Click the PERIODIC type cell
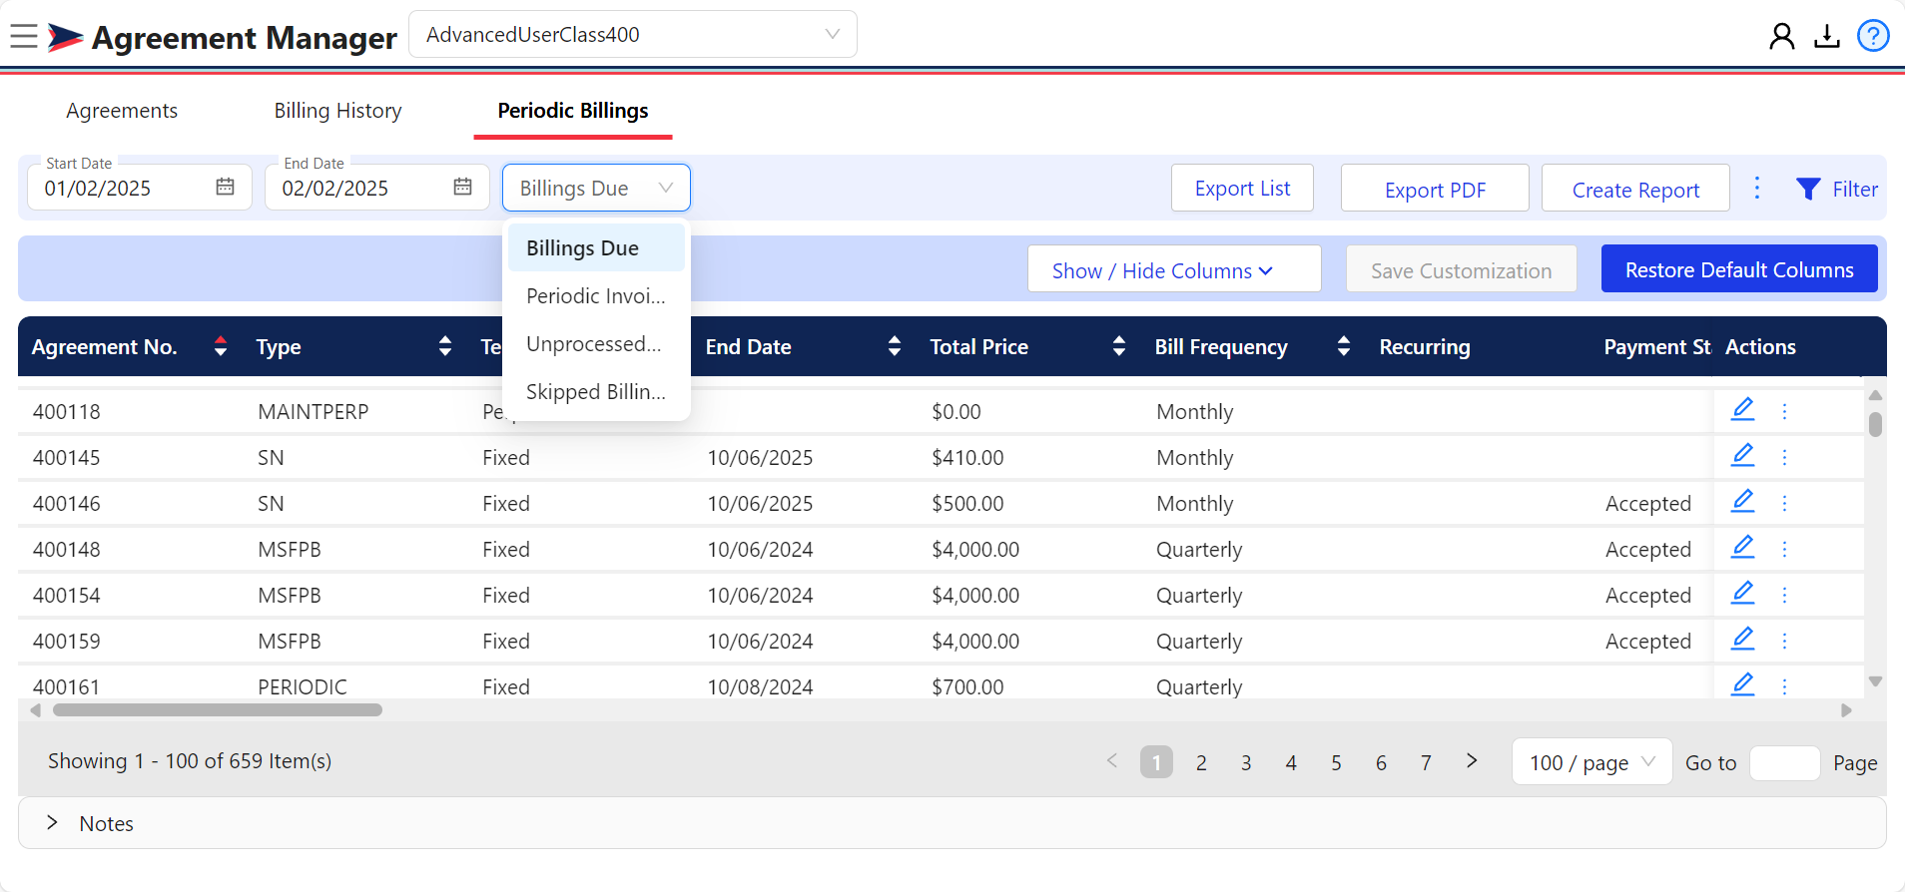The image size is (1905, 892). pos(303,686)
